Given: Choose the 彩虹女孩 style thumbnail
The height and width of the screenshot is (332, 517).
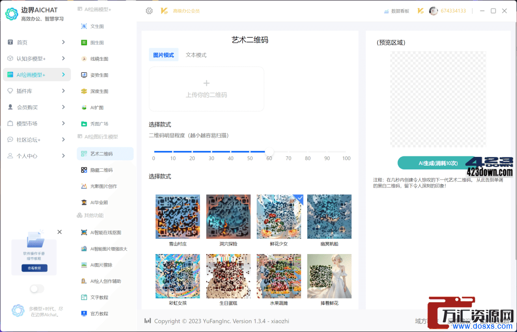Looking at the screenshot, I should click(x=178, y=276).
